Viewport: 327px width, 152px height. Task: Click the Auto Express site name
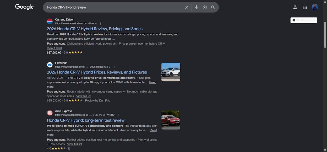coord(63,111)
